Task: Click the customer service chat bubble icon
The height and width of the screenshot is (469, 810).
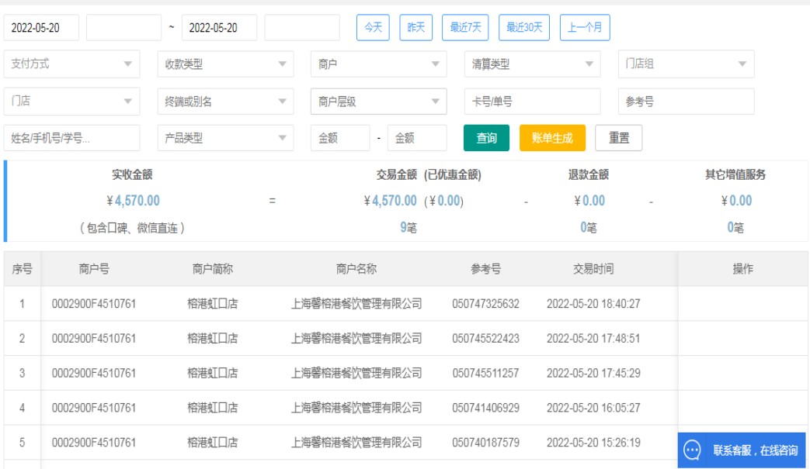Action: 692,450
